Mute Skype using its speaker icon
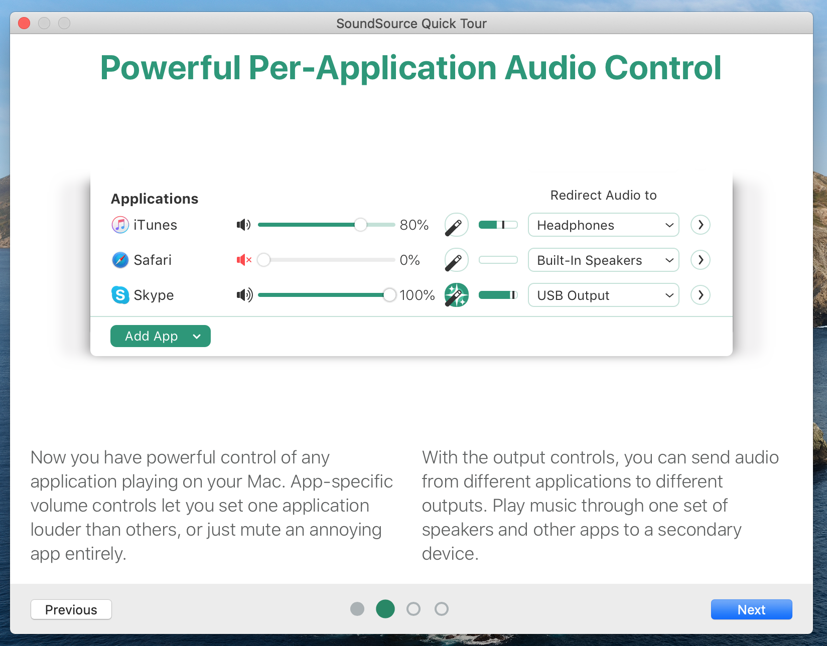The image size is (827, 646). pyautogui.click(x=245, y=295)
